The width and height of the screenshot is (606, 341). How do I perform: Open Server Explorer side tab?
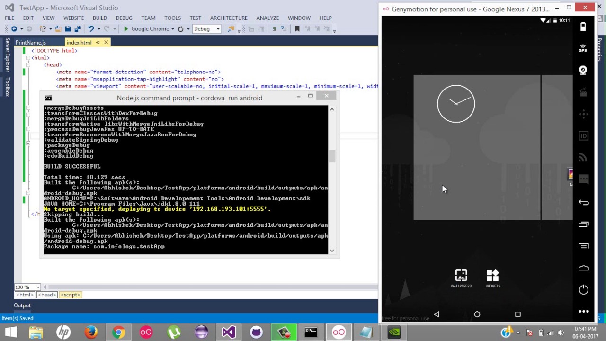(x=7, y=54)
